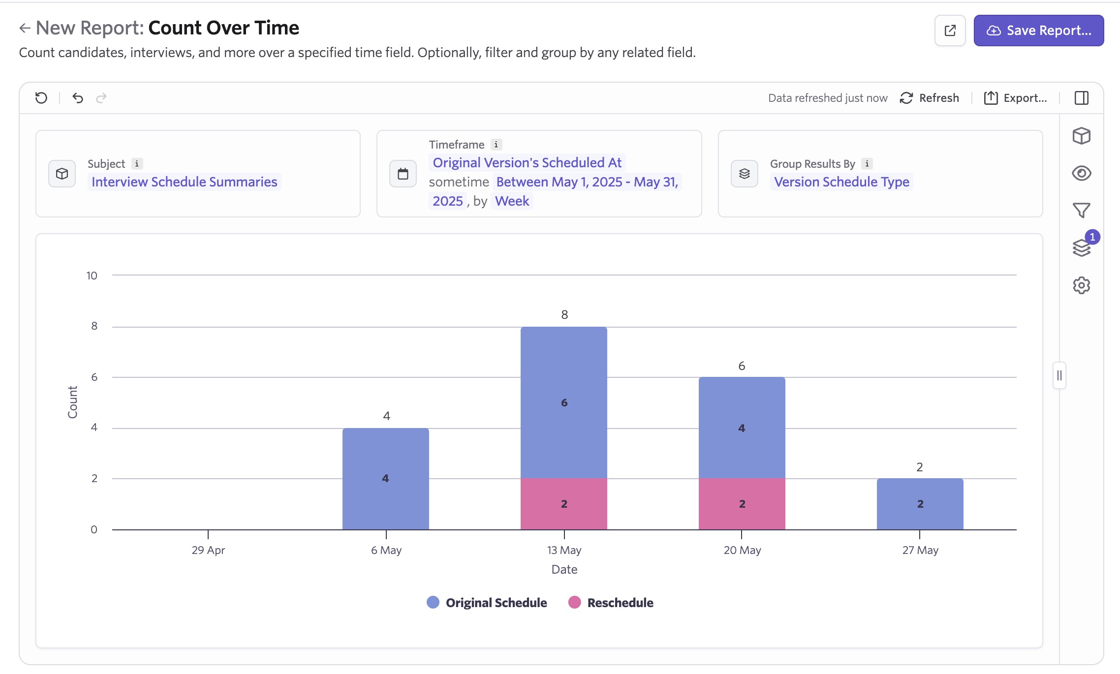
Task: Open the grouping layers panel with badge
Action: (1081, 247)
